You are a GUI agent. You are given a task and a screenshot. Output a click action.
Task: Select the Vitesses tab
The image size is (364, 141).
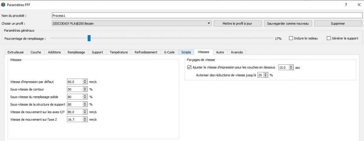tap(203, 52)
